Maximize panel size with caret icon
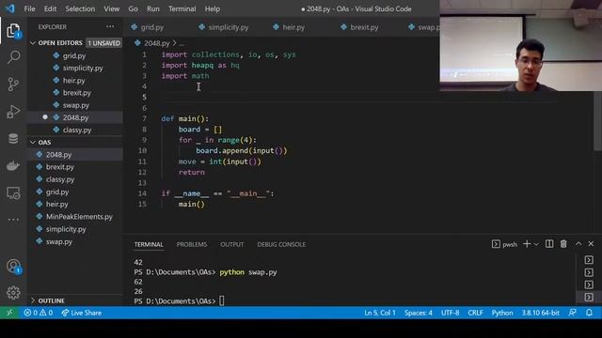Image resolution: width=602 pixels, height=338 pixels. [578, 244]
